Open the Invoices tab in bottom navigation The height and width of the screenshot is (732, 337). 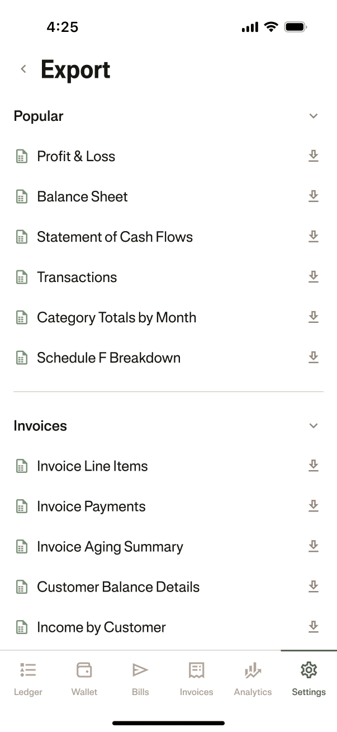tap(196, 677)
